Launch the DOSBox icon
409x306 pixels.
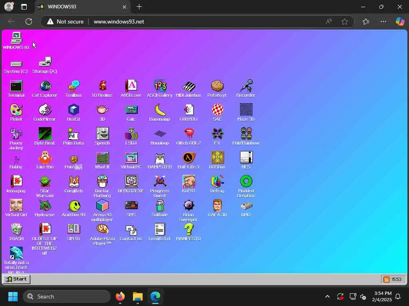pyautogui.click(x=217, y=161)
